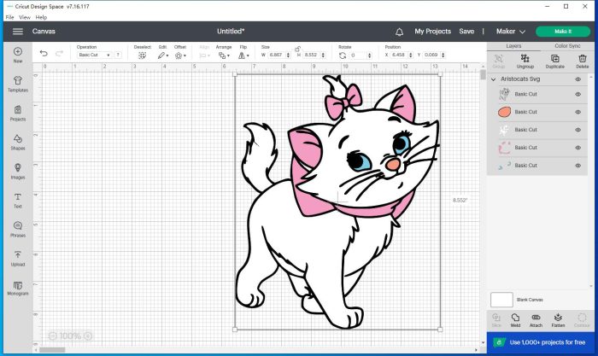Open the Arrange dropdown
This screenshot has width=598, height=356.
(x=224, y=55)
